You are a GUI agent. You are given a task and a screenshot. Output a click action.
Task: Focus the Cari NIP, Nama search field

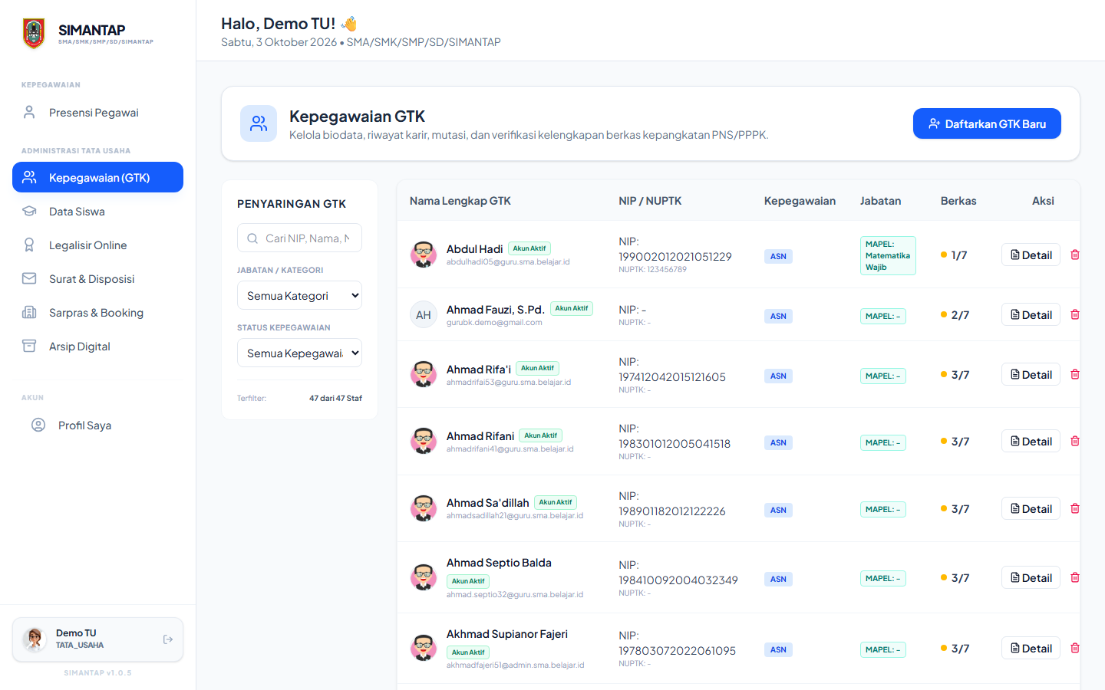pyautogui.click(x=299, y=238)
